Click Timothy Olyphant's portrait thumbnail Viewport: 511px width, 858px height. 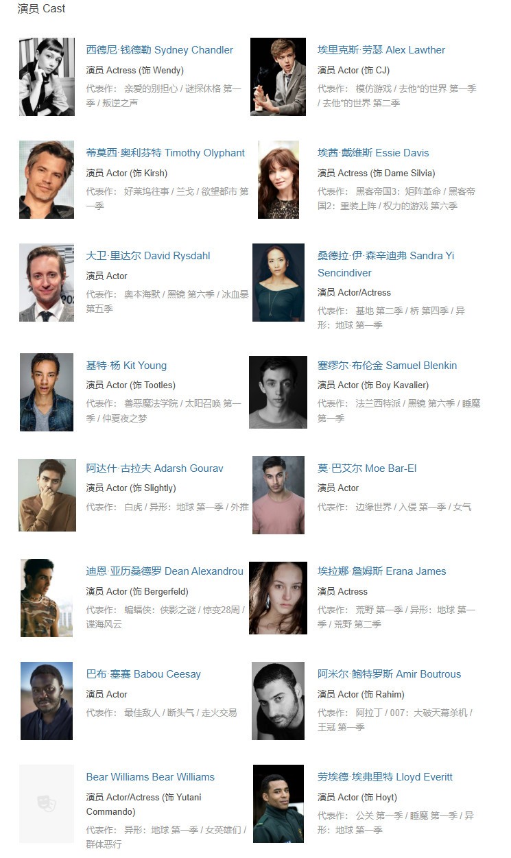coord(47,180)
